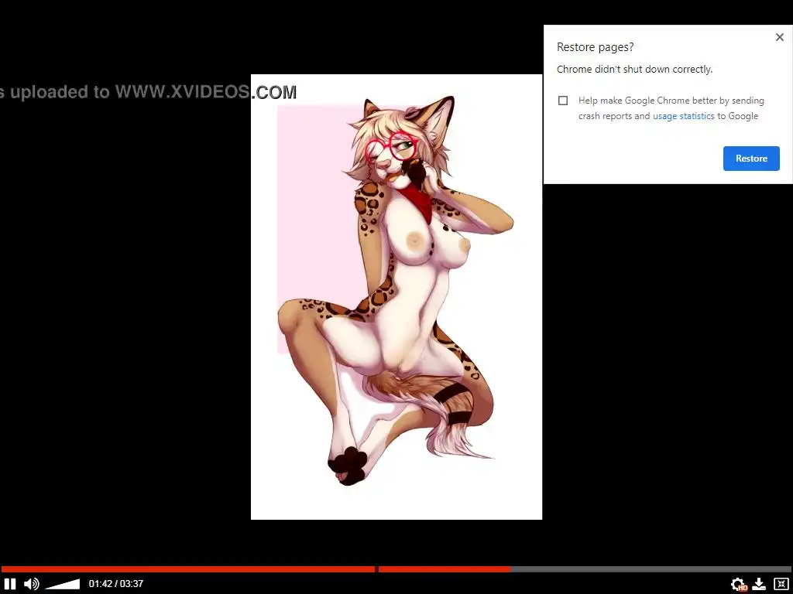Close the Restore pages dialog
Image resolution: width=793 pixels, height=594 pixels.
click(x=779, y=37)
